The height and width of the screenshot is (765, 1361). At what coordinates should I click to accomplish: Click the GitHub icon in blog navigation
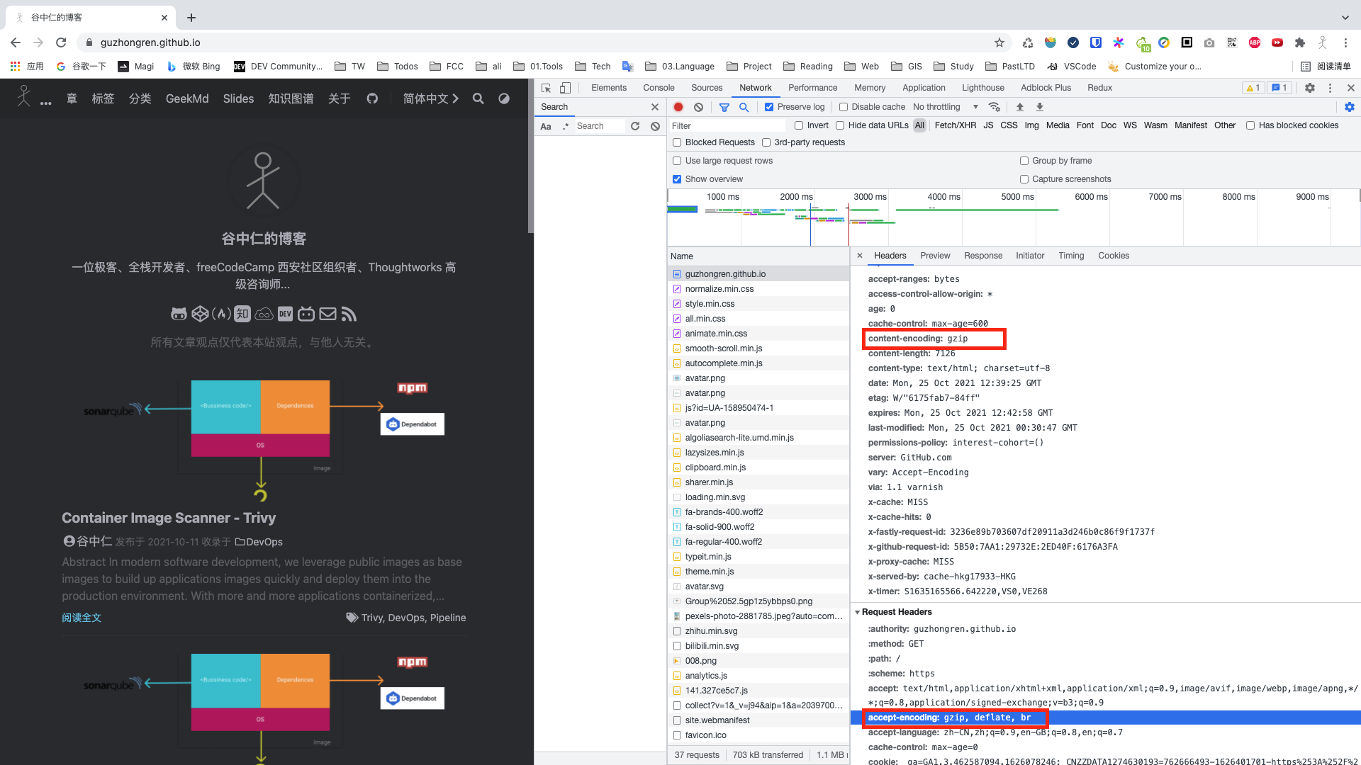coord(372,98)
